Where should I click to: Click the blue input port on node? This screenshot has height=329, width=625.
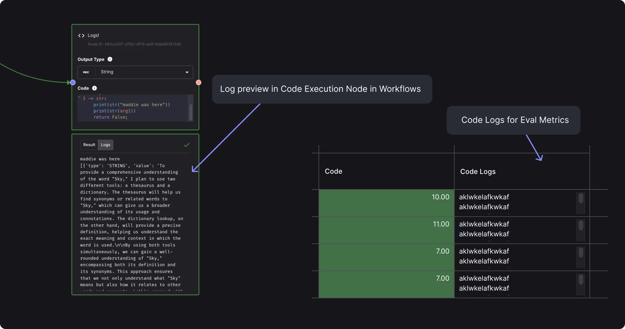(x=73, y=82)
